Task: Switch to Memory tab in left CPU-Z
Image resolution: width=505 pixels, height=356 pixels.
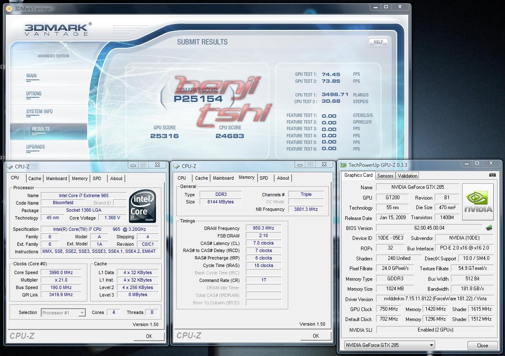Action: [x=80, y=178]
